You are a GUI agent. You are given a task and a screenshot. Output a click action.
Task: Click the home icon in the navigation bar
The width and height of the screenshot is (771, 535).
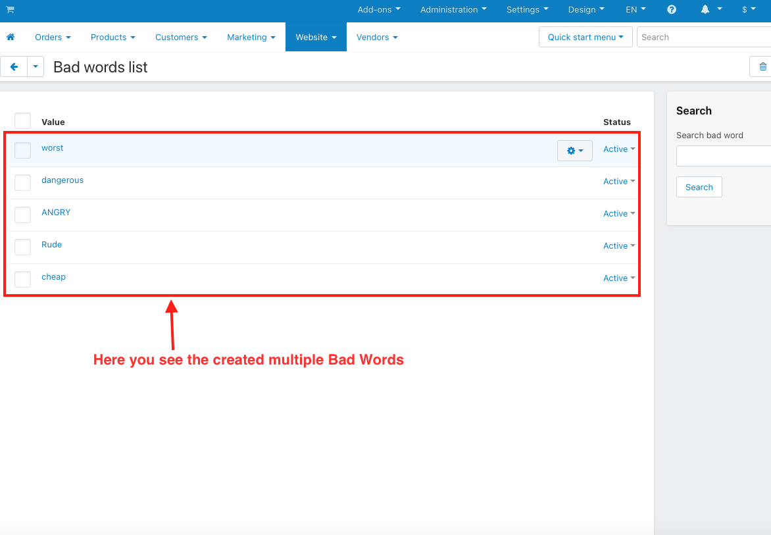pyautogui.click(x=11, y=37)
